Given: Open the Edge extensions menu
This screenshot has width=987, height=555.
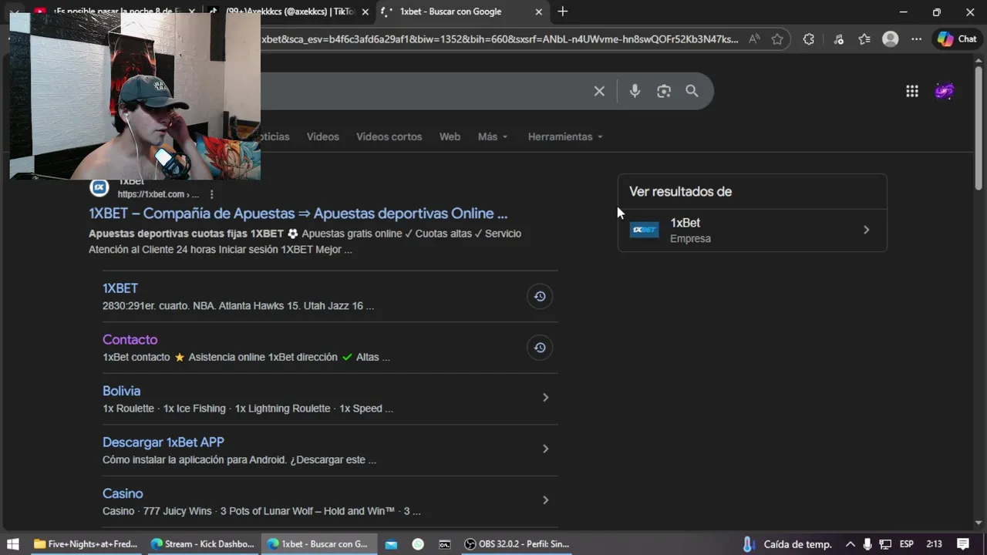Looking at the screenshot, I should [x=808, y=39].
